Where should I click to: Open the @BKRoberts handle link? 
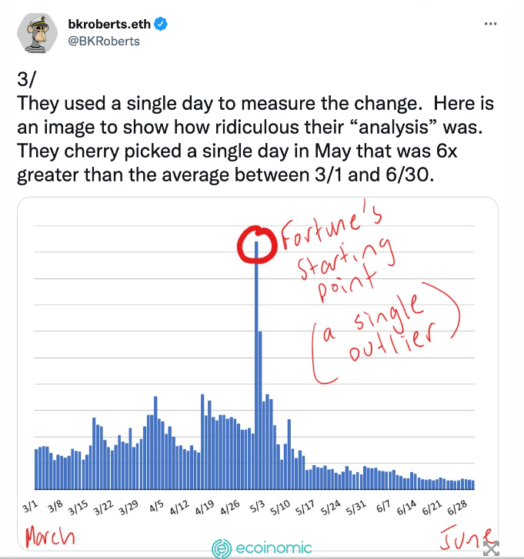104,42
